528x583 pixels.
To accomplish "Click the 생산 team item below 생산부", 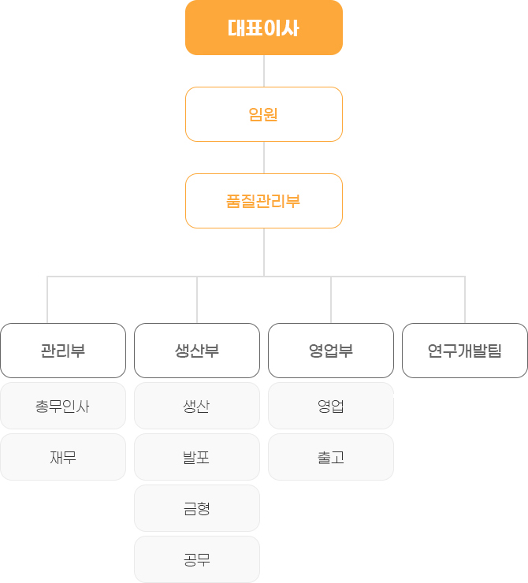I will click(x=197, y=407).
